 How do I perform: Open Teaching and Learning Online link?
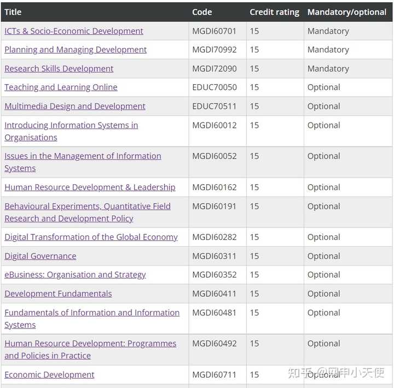[61, 87]
